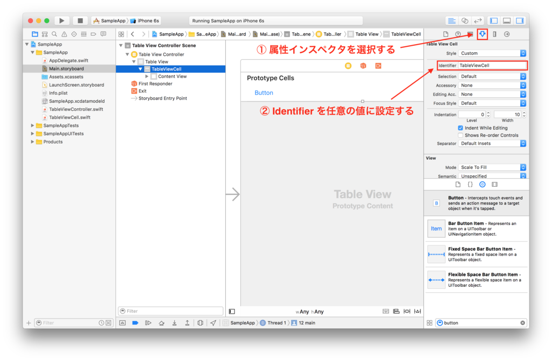Screen dimensions: 552x361
Task: Stop the running app
Action: point(80,21)
